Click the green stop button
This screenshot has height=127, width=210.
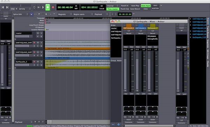tap(48, 7)
